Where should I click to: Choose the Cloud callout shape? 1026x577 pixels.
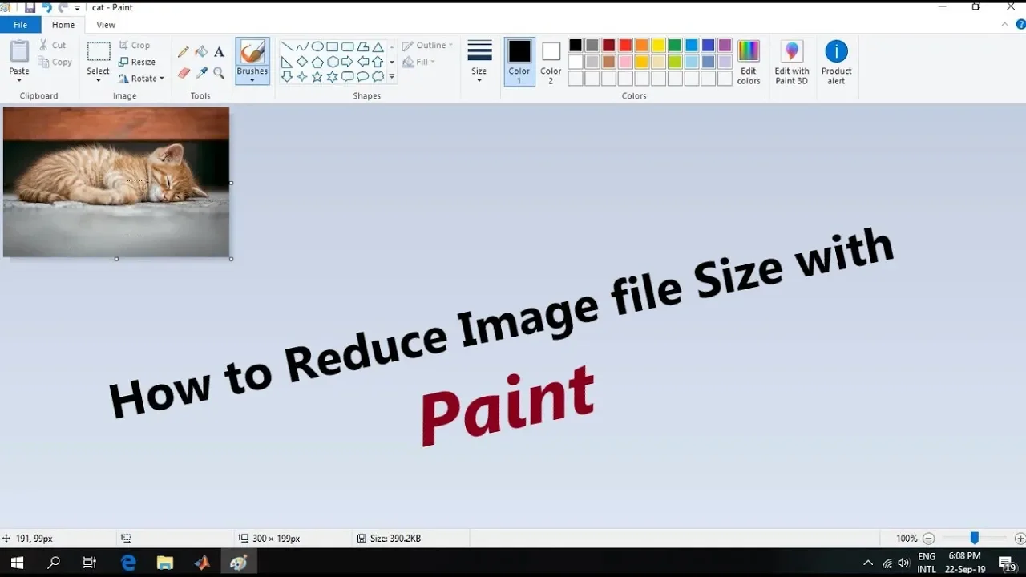pyautogui.click(x=378, y=77)
